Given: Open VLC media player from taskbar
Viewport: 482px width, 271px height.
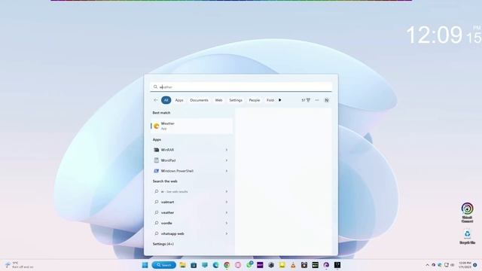Looking at the screenshot, I should click(293, 265).
